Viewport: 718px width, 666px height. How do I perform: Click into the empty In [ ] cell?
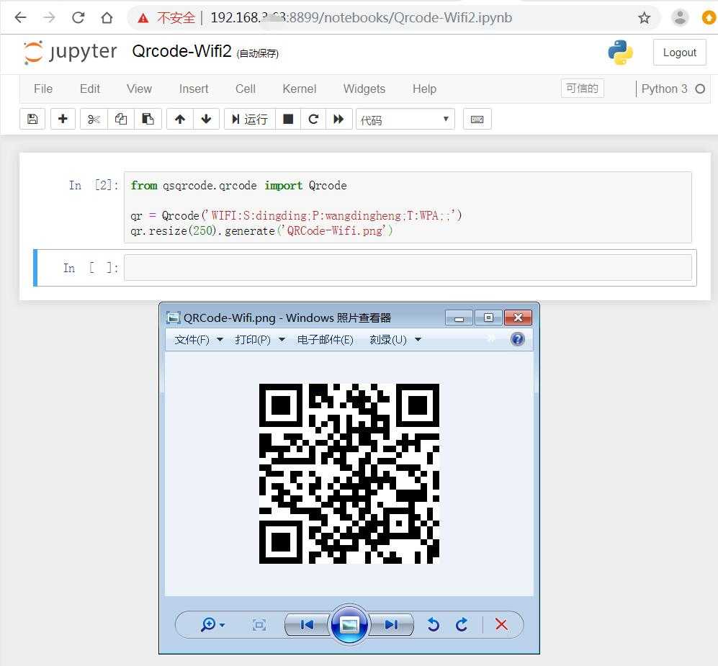click(x=408, y=267)
